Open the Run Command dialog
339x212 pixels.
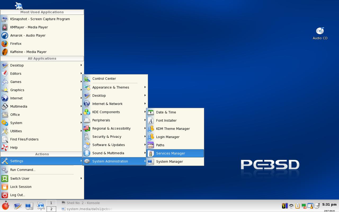[x=42, y=170]
